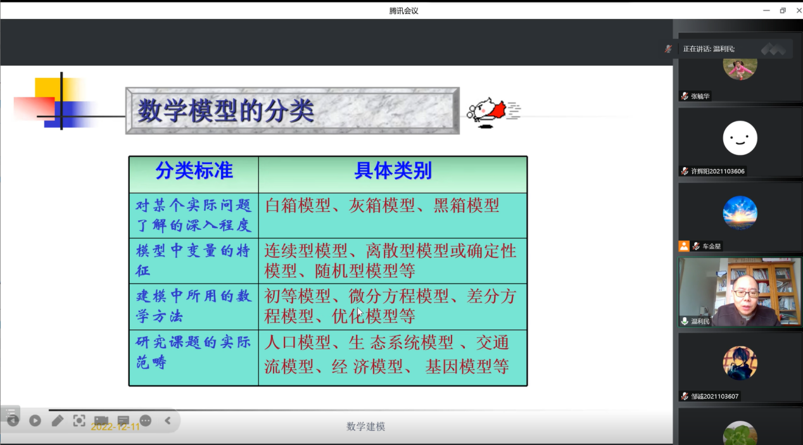Click the focus/screenshot frame icon

point(79,420)
